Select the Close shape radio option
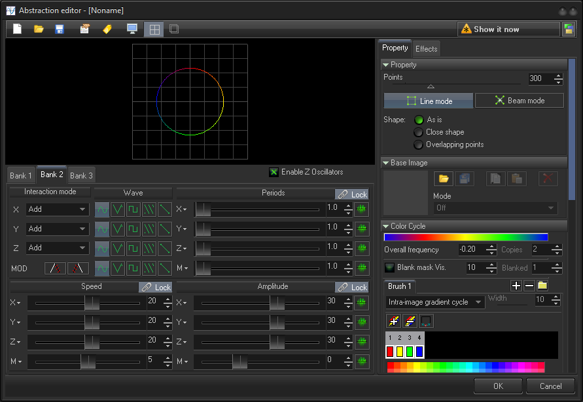Screen dimensions: 583x402 (418, 132)
